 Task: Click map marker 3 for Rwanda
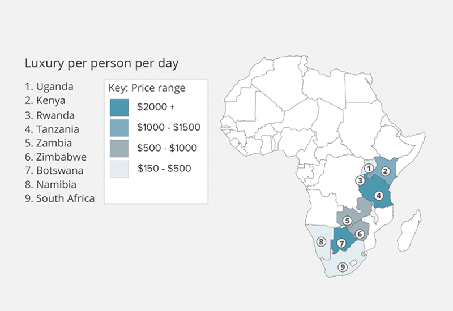pyautogui.click(x=360, y=181)
